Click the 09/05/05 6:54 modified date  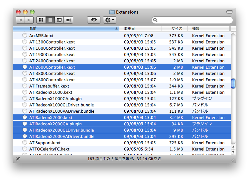(139, 149)
